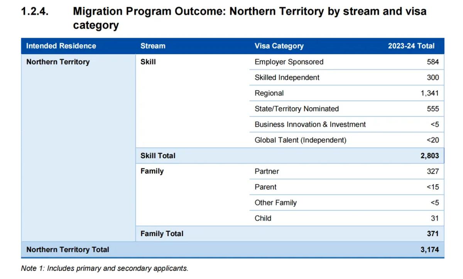
Task: Click the value 3,174
Action: (429, 249)
